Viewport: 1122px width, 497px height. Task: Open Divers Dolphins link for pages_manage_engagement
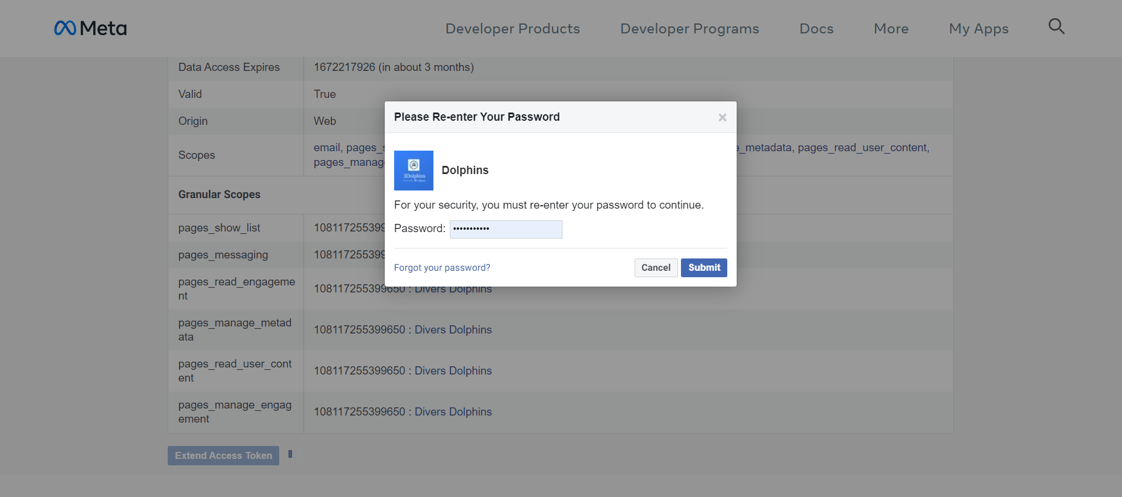click(453, 412)
